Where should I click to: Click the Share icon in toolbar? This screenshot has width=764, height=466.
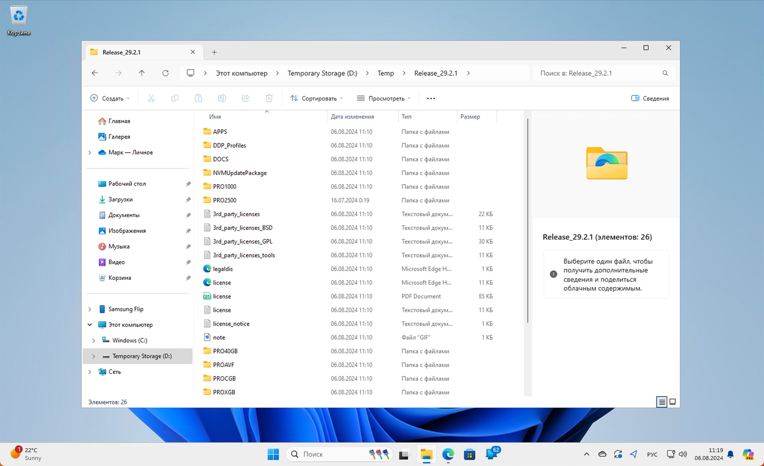click(245, 98)
